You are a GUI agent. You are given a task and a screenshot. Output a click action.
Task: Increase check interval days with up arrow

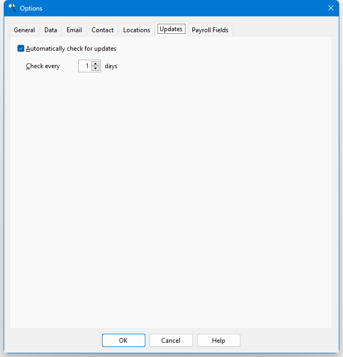pyautogui.click(x=96, y=63)
